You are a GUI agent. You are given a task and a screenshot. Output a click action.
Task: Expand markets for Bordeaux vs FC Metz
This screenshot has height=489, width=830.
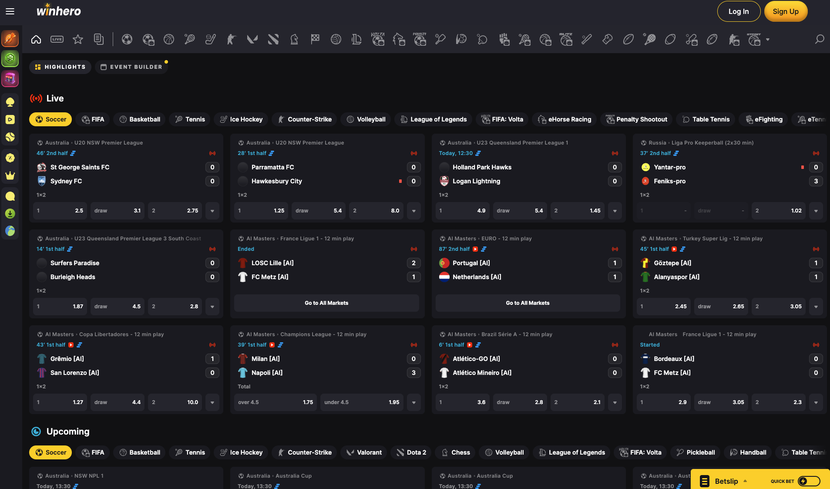click(816, 402)
